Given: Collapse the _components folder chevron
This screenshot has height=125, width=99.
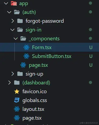Looking at the screenshot, I should pyautogui.click(x=16, y=39).
